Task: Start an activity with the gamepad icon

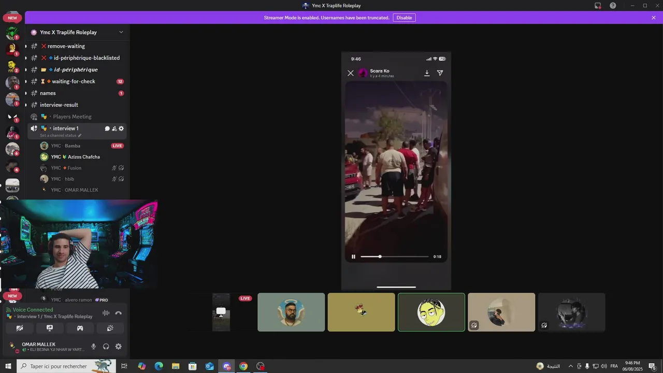Action: (80, 328)
